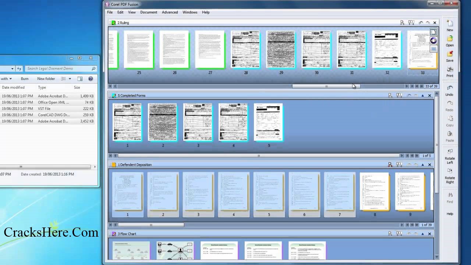Switch to single page view in Ruling panel

click(x=433, y=32)
